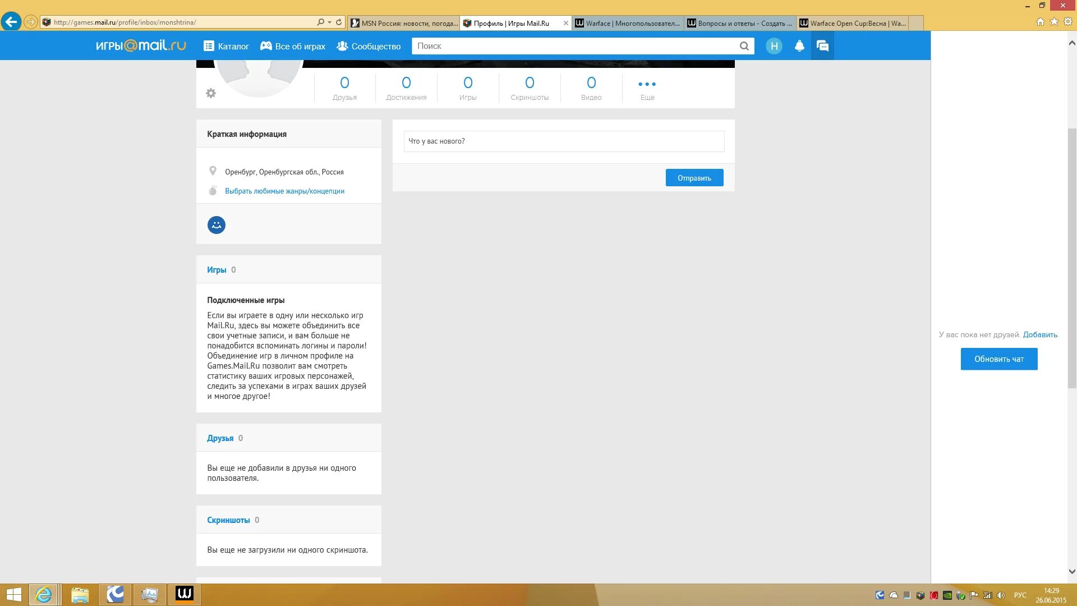Switch to the MSN Россия browser tab
The width and height of the screenshot is (1077, 606).
pyautogui.click(x=403, y=23)
